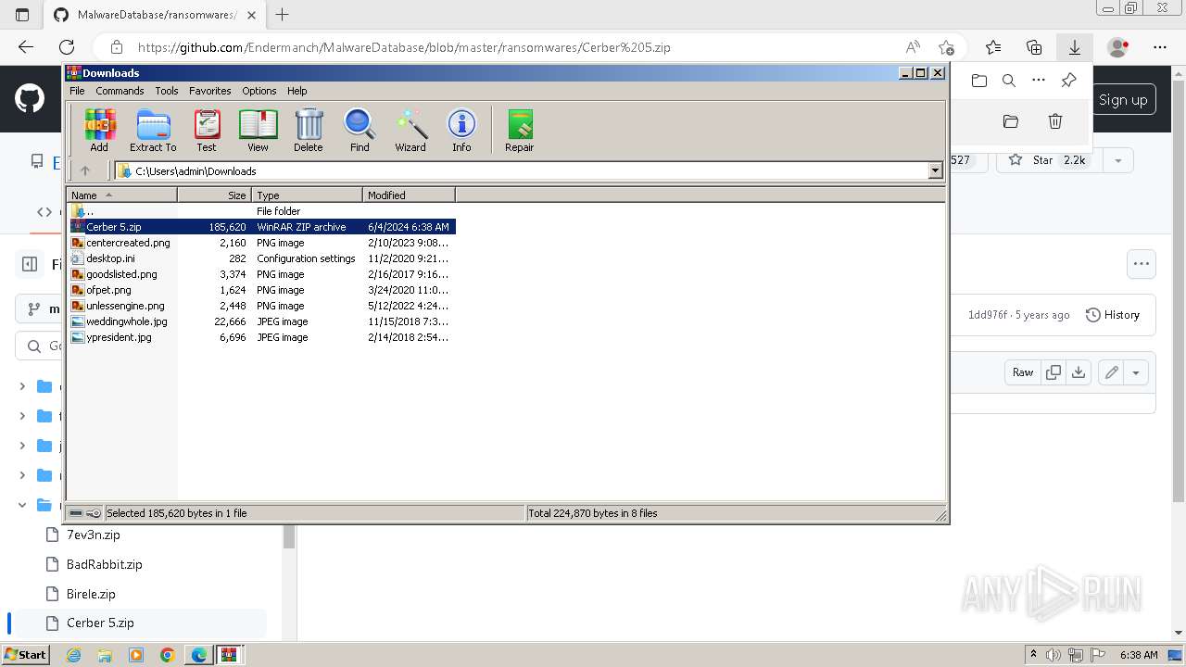Click the Raw button
Viewport: 1186px width, 667px height.
pyautogui.click(x=1023, y=372)
